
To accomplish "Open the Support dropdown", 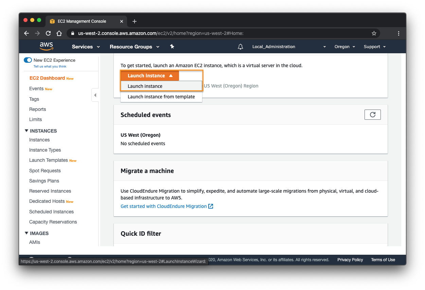I will click(375, 47).
